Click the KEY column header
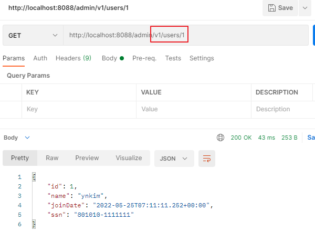Viewport: 315px width, 232px height. click(33, 92)
